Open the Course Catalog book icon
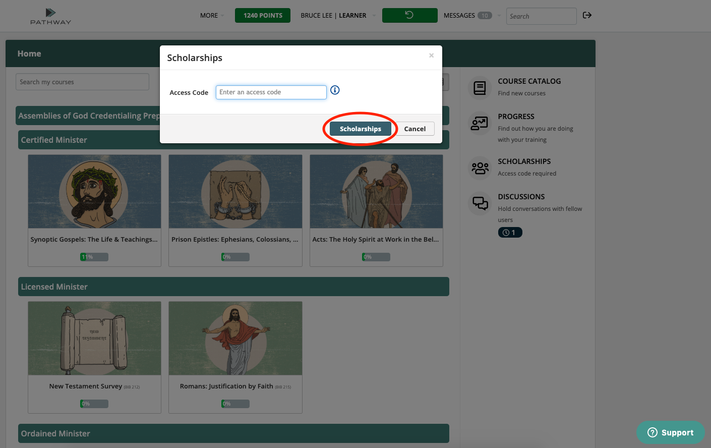Screen dimensions: 711x448 click(480, 88)
